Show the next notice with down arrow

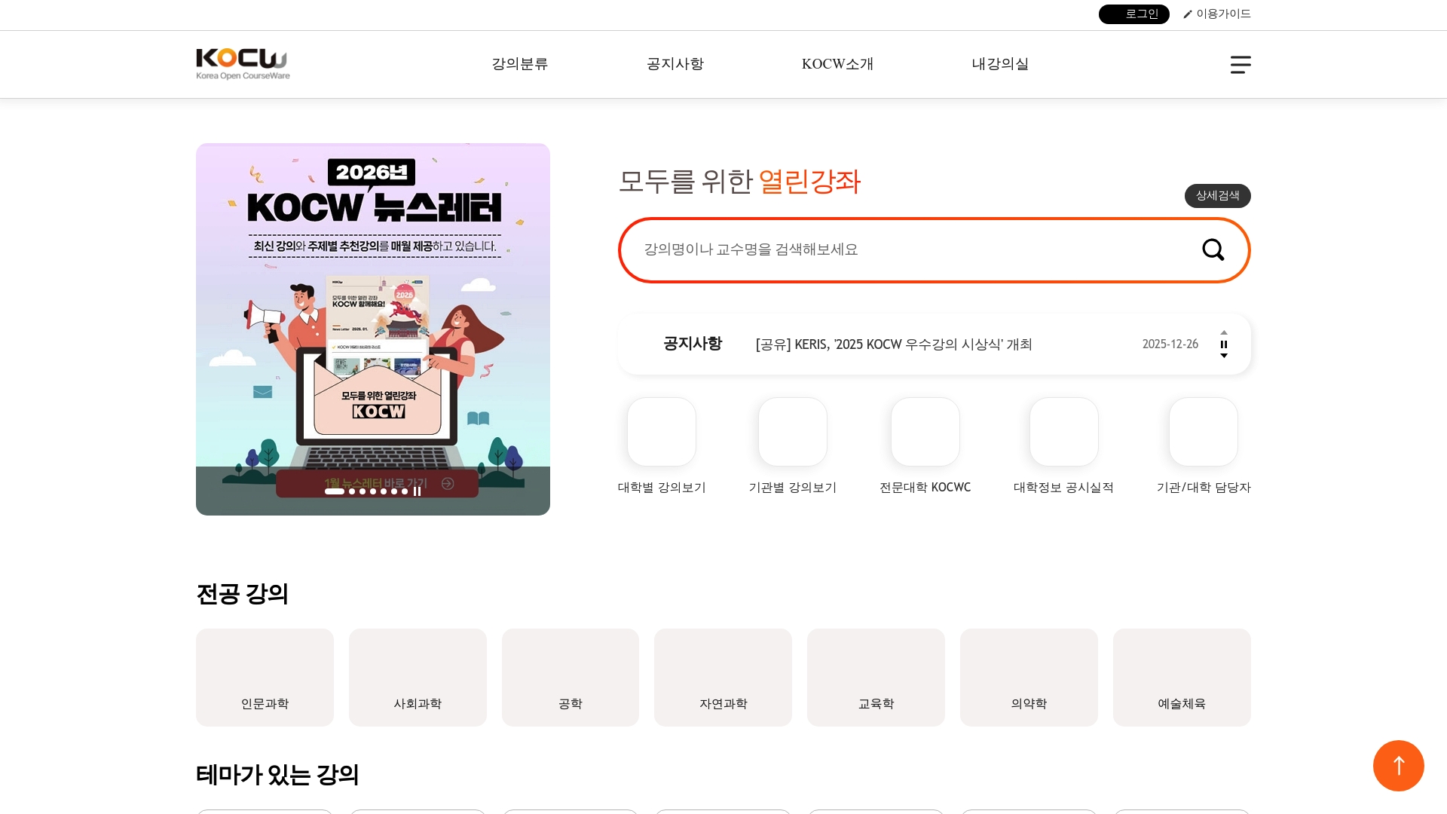[1224, 357]
